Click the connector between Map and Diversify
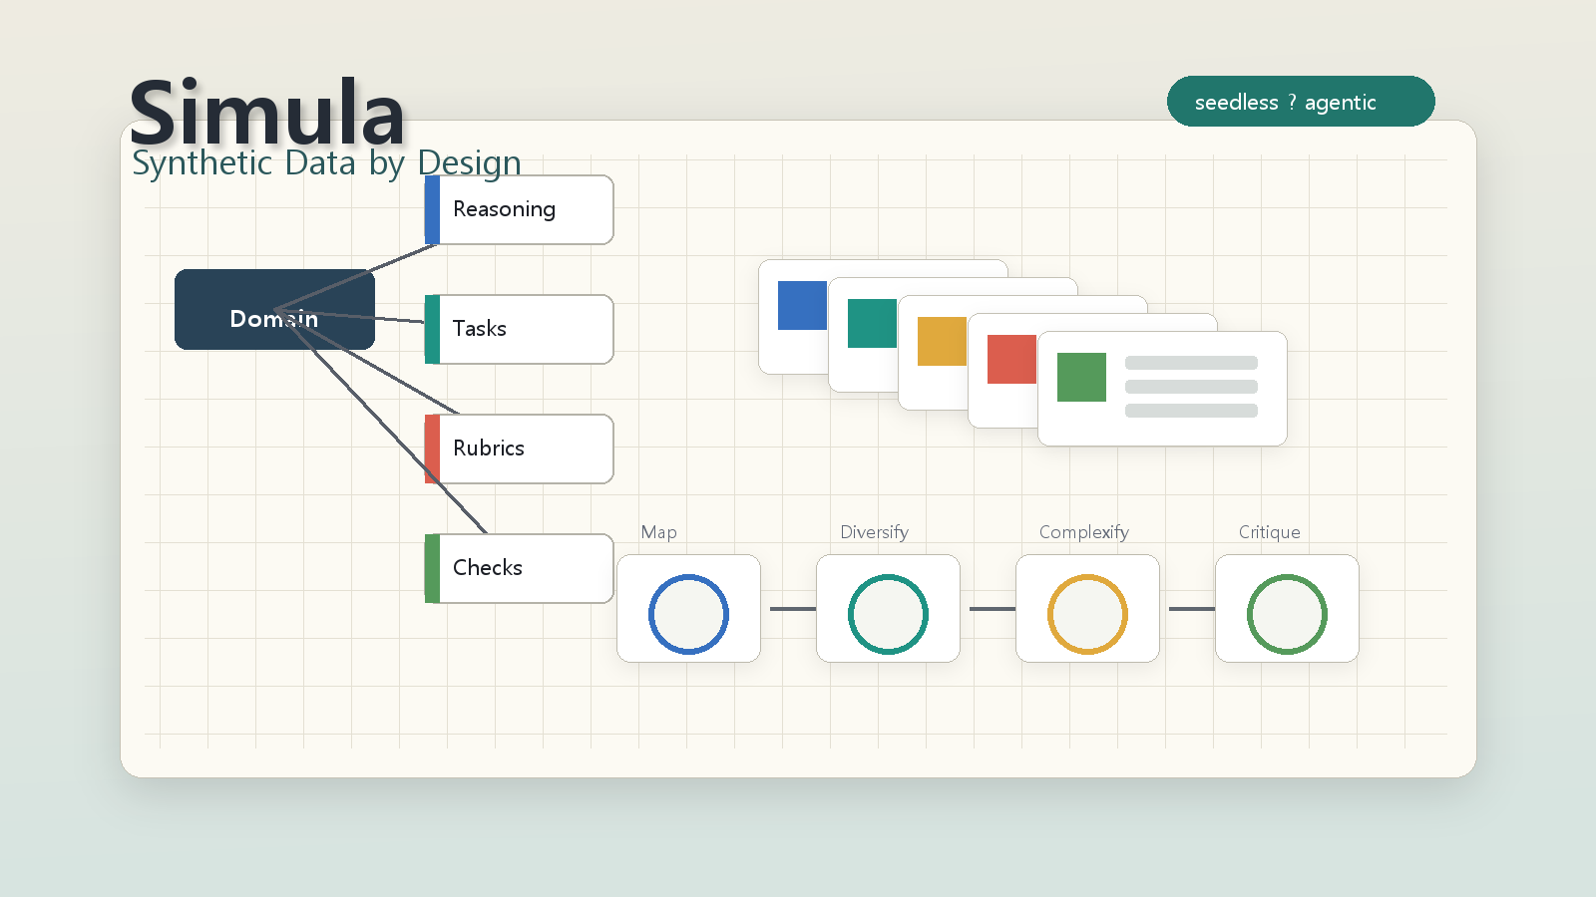 [793, 609]
